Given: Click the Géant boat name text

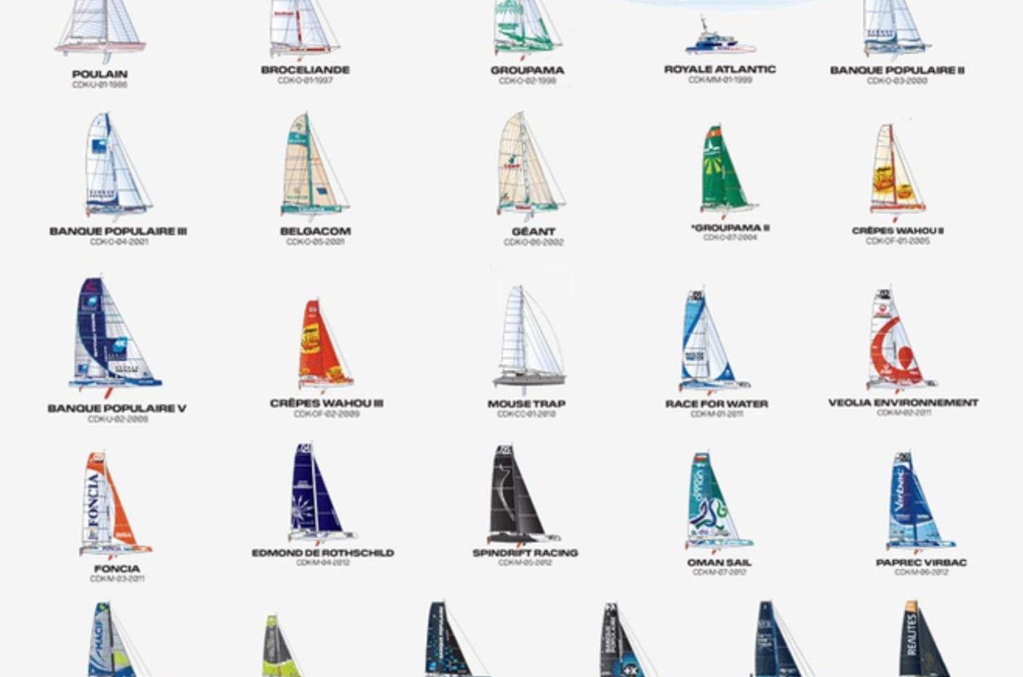Looking at the screenshot, I should [x=533, y=231].
